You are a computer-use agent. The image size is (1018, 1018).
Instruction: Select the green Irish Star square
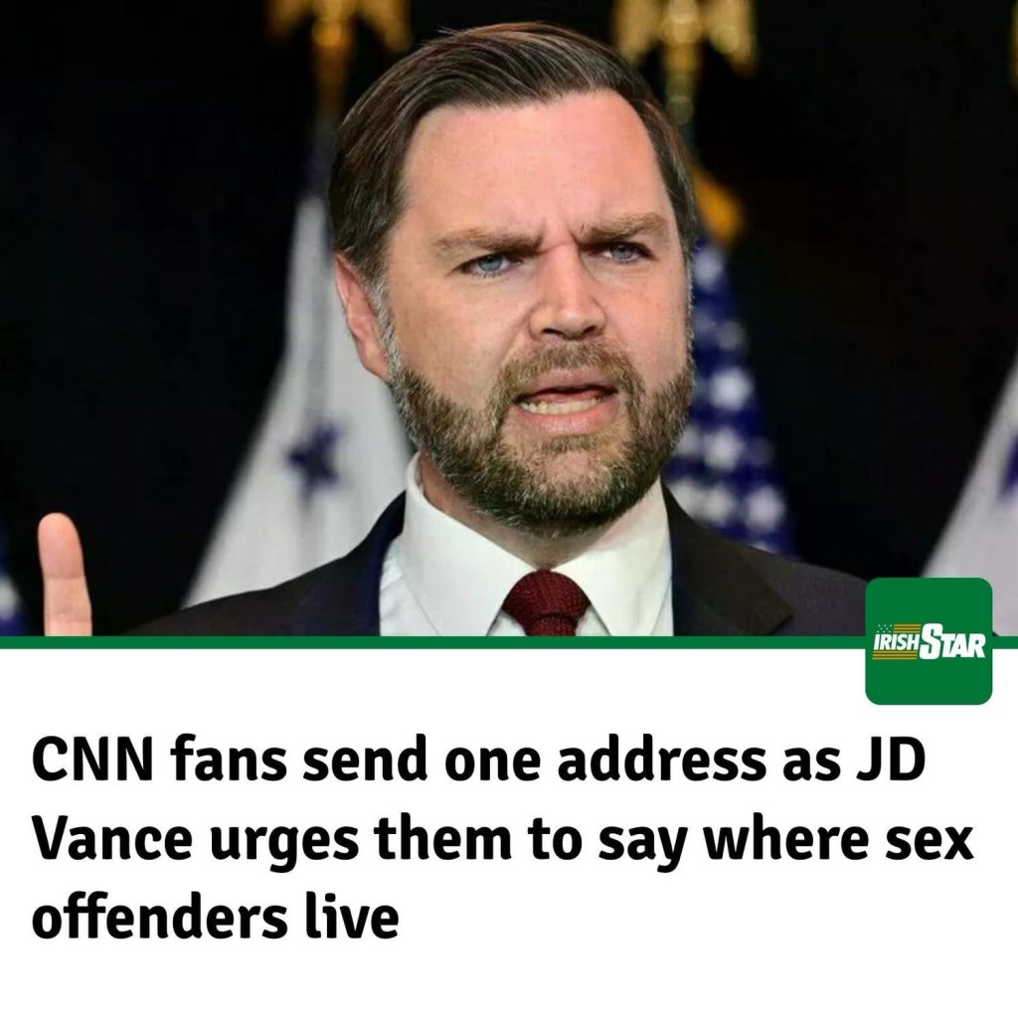coord(929,641)
